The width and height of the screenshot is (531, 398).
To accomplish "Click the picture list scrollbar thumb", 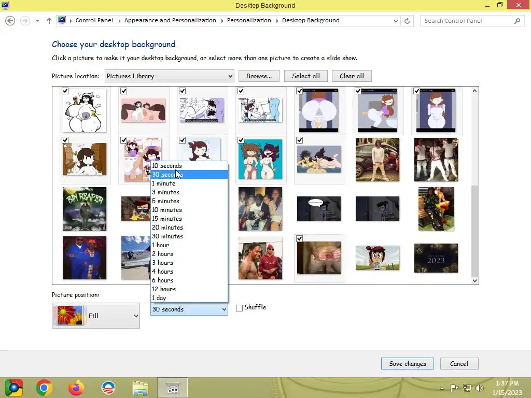I will click(x=475, y=231).
